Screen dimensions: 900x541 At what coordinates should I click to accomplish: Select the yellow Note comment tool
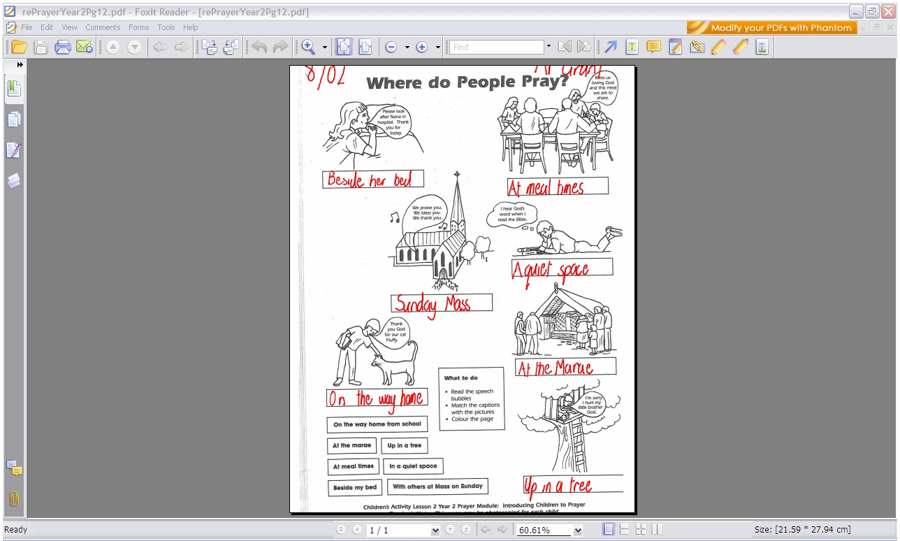(x=653, y=47)
